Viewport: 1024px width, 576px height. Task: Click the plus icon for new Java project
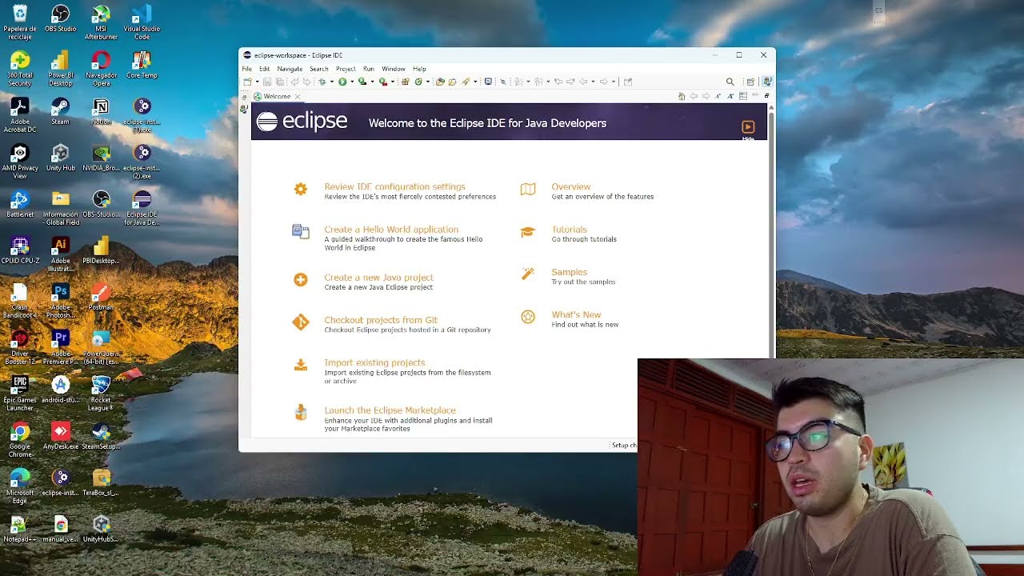300,279
